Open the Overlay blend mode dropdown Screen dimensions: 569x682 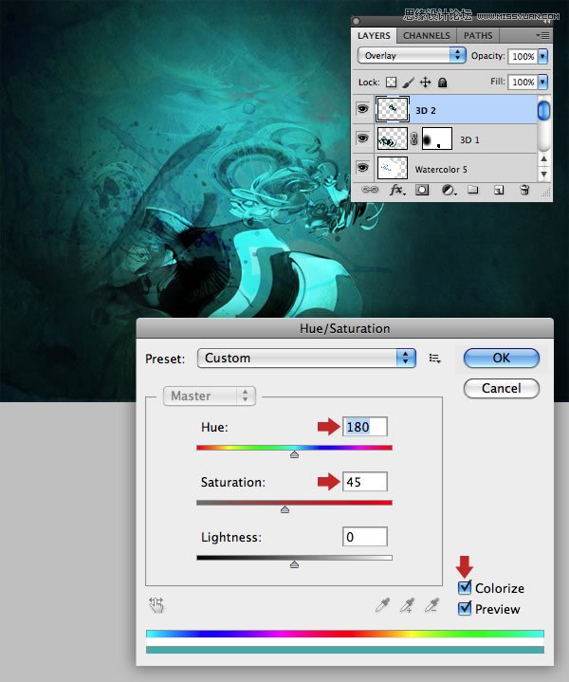pos(412,56)
